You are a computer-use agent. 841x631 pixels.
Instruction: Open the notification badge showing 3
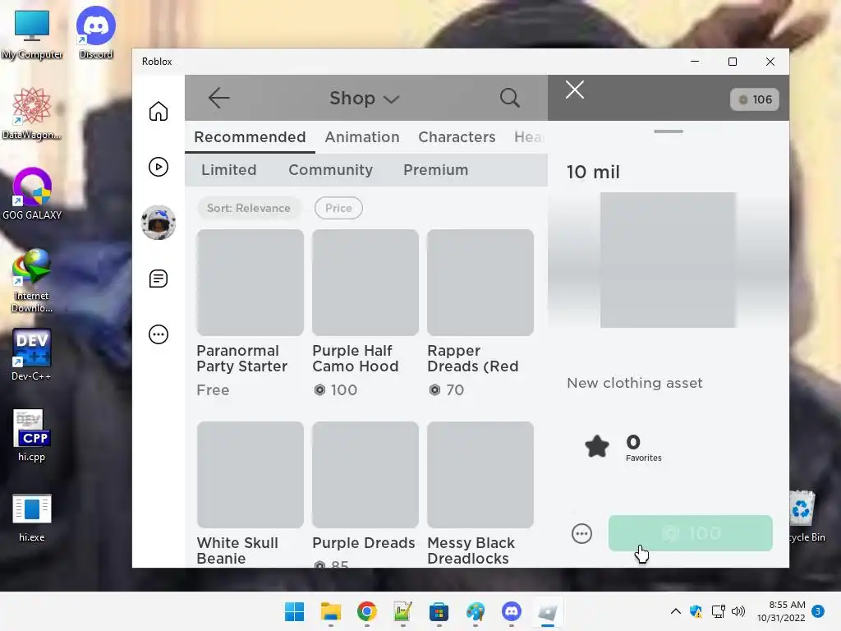tap(818, 611)
